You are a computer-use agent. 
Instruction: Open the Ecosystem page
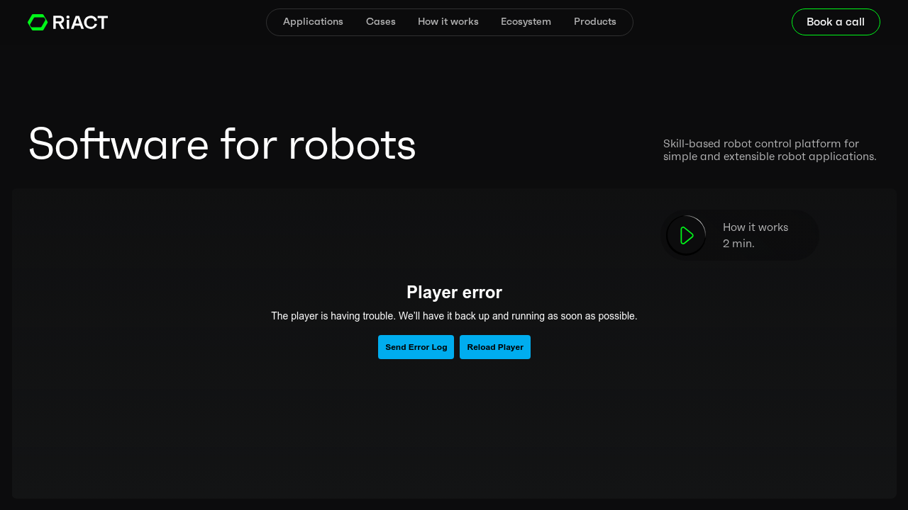(x=526, y=22)
